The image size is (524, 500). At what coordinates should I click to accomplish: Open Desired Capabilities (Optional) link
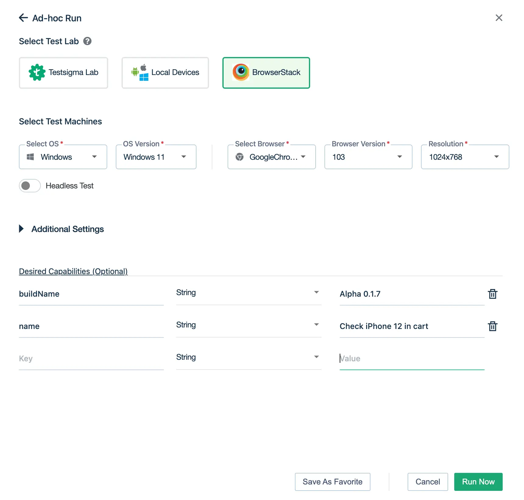pyautogui.click(x=73, y=271)
